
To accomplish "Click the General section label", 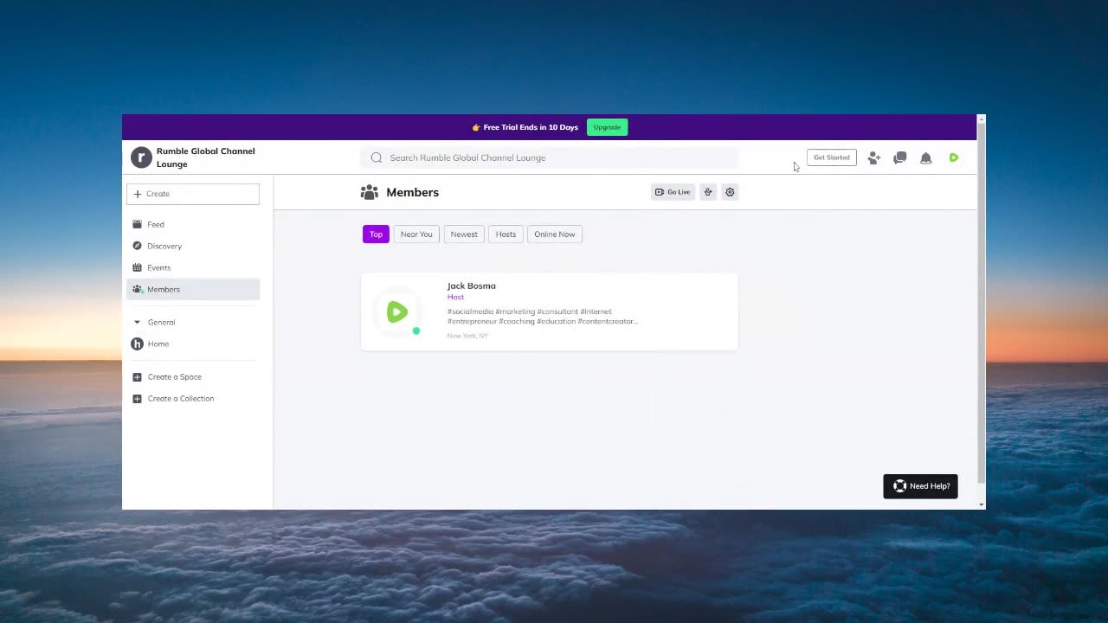I will click(162, 322).
